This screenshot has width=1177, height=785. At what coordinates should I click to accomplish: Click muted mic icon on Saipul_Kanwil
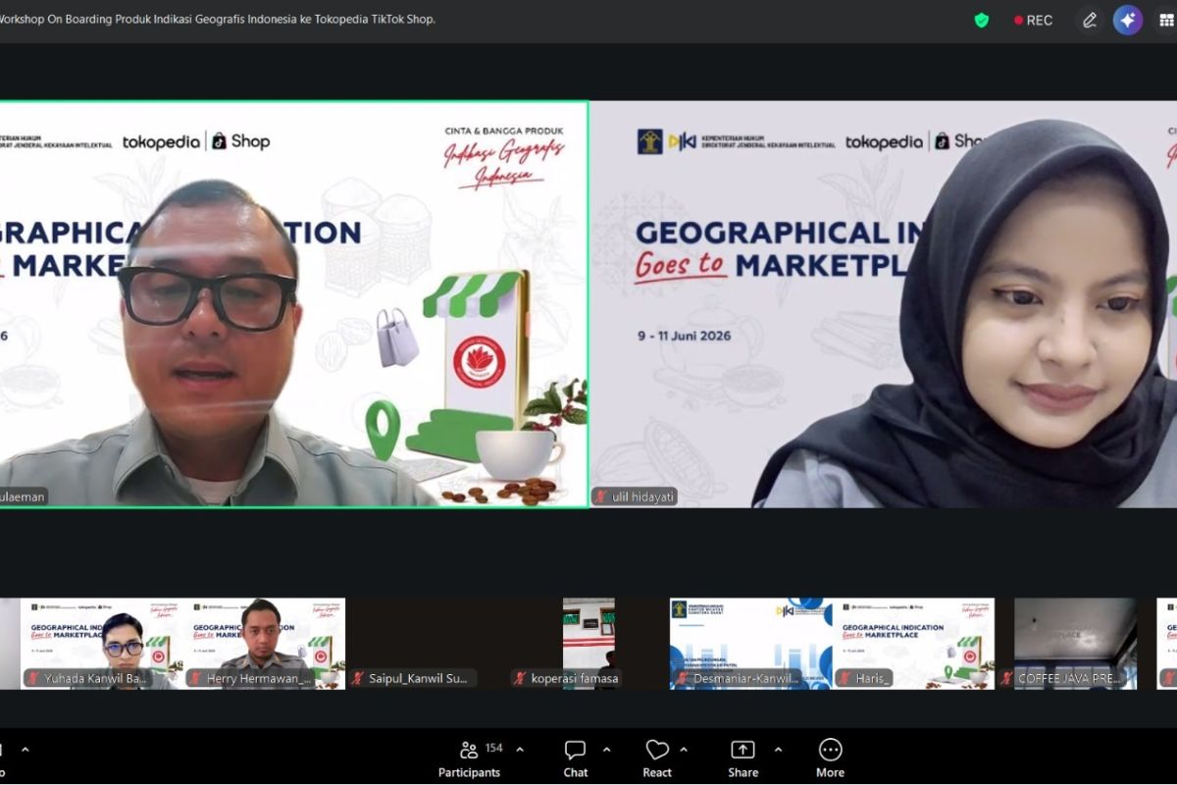[x=358, y=678]
